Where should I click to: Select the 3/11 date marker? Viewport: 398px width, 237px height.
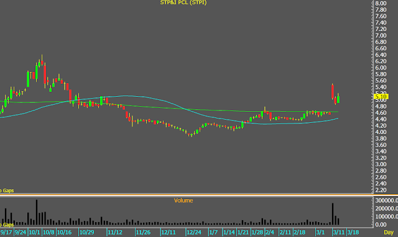pyautogui.click(x=339, y=233)
